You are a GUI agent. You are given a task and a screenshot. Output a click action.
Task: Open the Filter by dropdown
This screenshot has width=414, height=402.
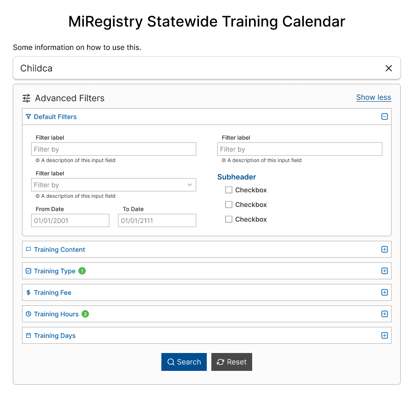click(x=114, y=185)
